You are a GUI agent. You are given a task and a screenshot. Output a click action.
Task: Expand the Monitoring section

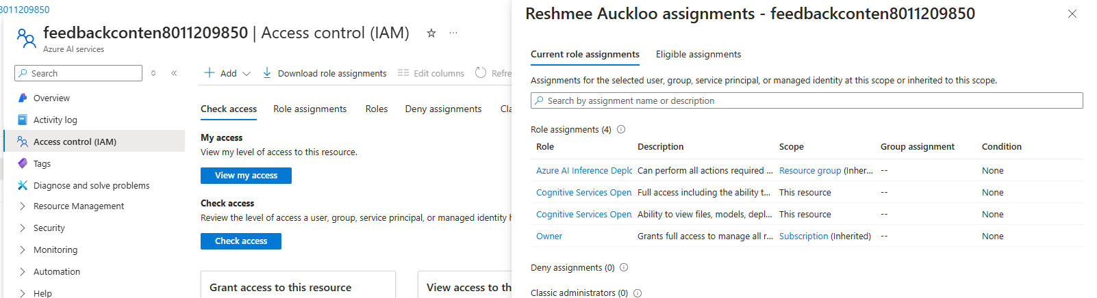click(23, 249)
